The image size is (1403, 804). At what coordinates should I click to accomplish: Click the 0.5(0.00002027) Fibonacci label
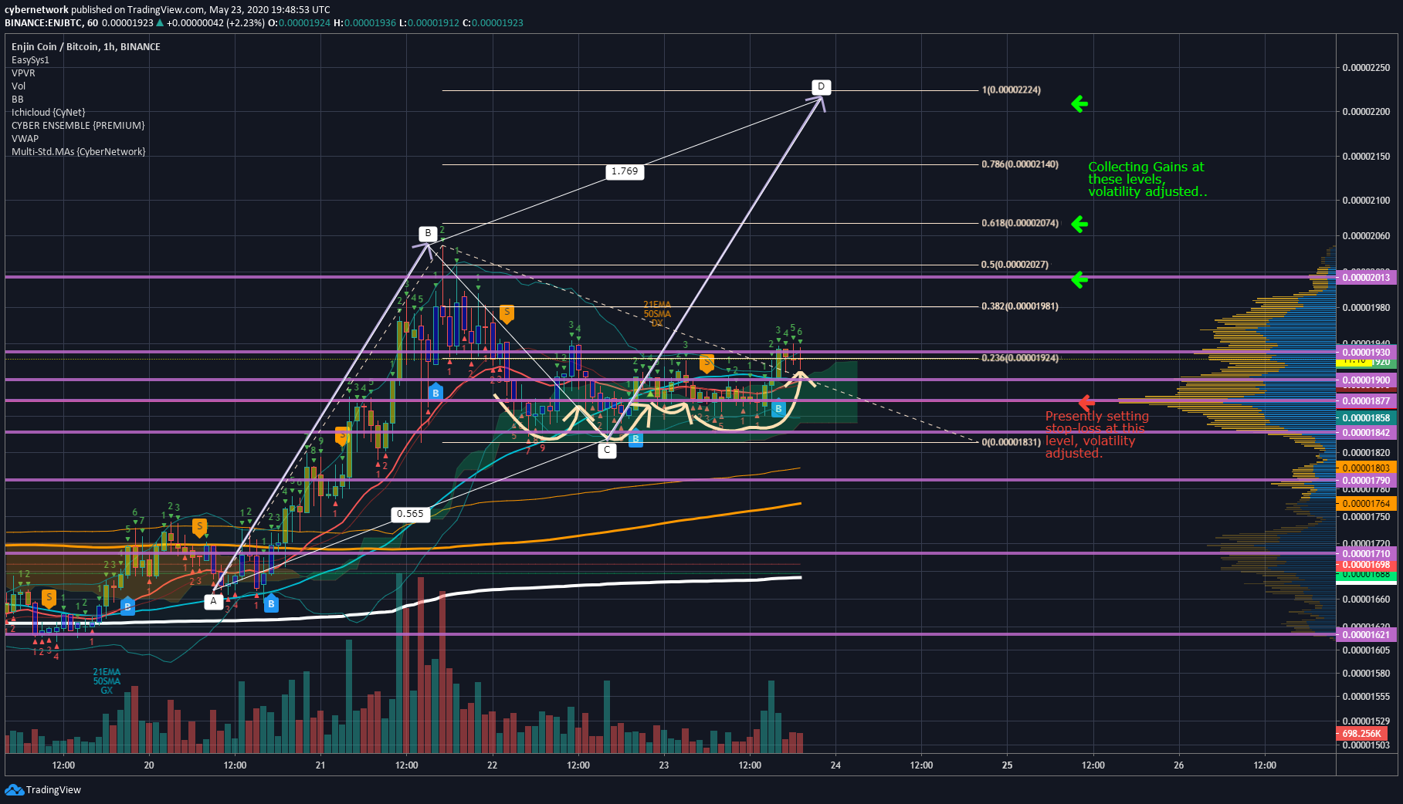click(1015, 265)
